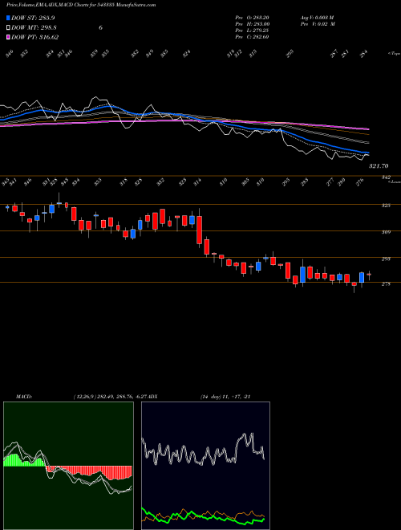The width and height of the screenshot is (401, 530).
Task: Click the large red breakdown candle mid-chart
Action: pos(200,230)
